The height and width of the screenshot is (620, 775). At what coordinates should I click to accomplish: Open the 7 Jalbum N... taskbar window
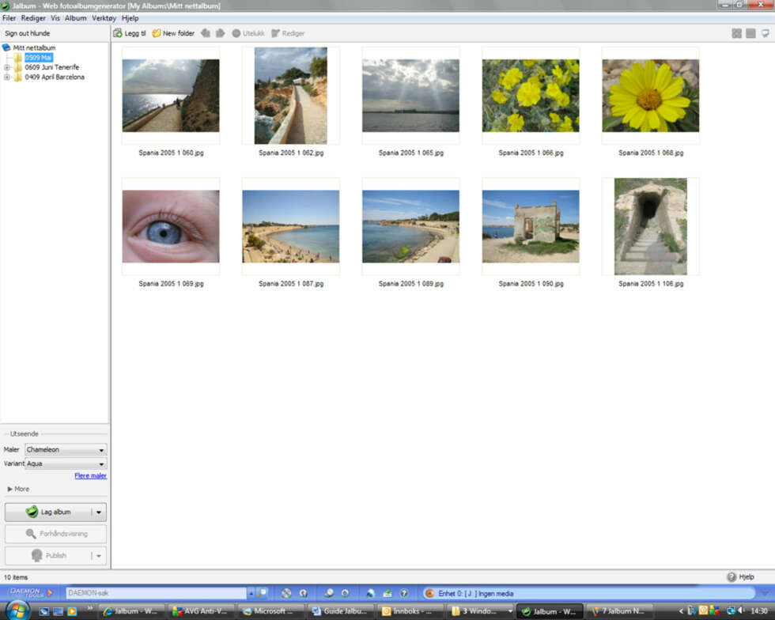pos(618,611)
